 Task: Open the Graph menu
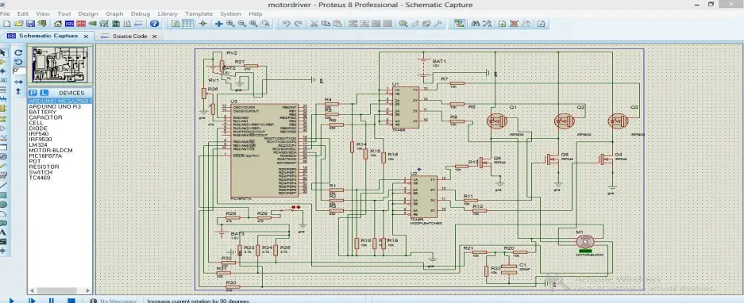point(114,13)
